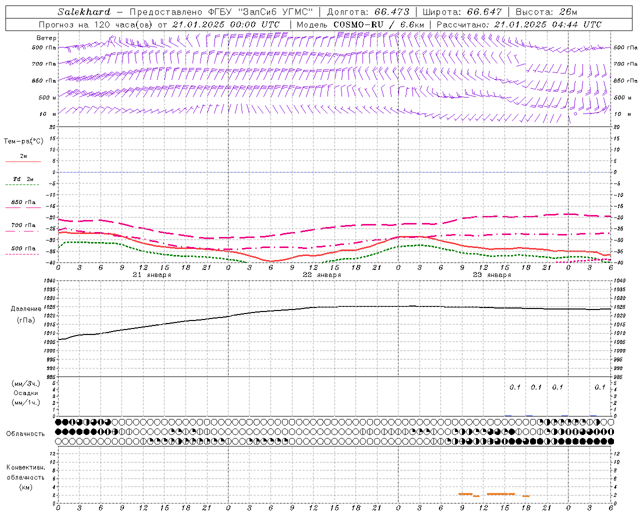
Task: Select the "Td 2м" dew point legend entry
Action: tap(23, 179)
